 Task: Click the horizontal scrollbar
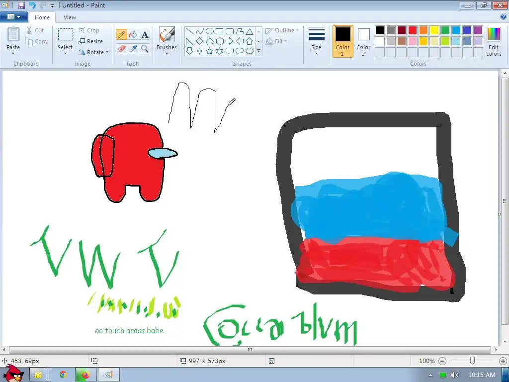[x=250, y=350]
